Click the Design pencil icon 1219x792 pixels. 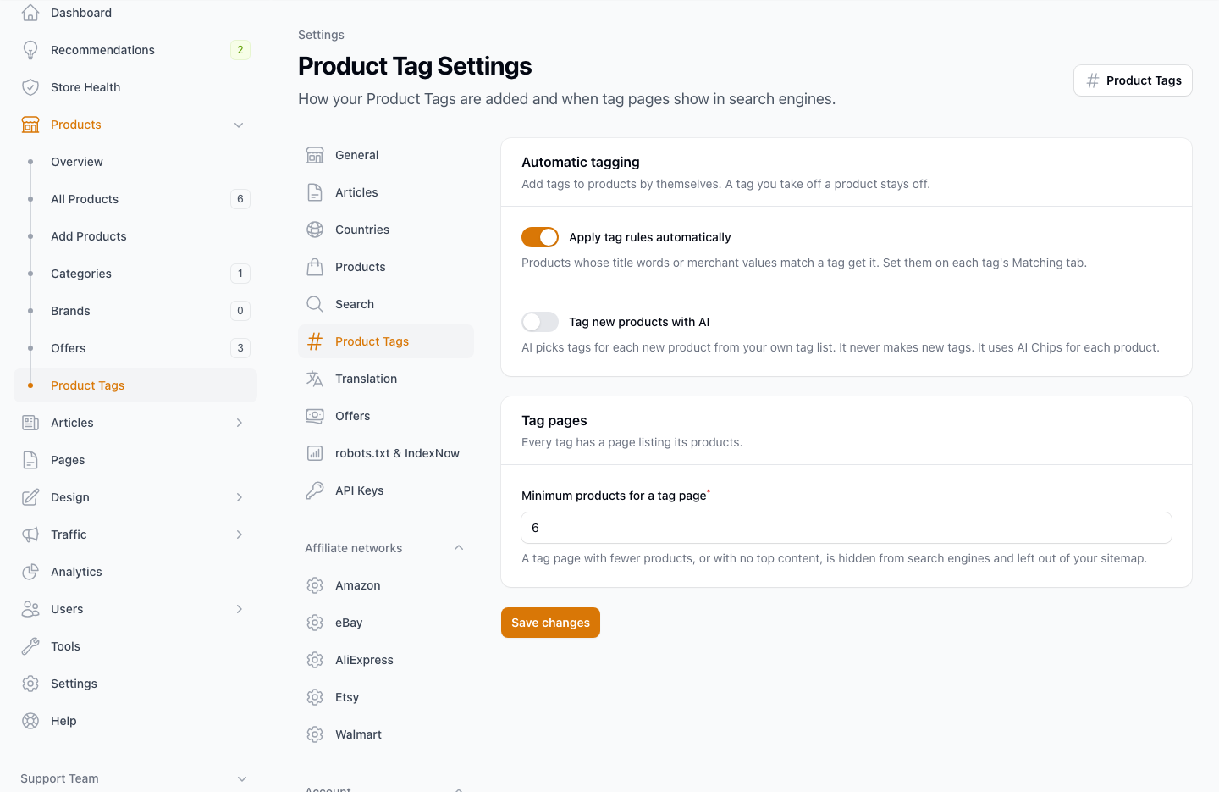point(30,497)
